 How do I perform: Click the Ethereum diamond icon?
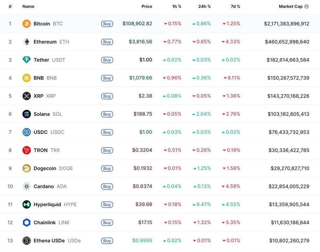click(x=26, y=42)
